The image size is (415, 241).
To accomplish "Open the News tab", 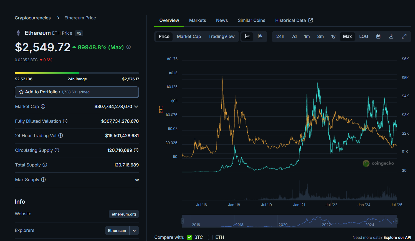I will pyautogui.click(x=222, y=20).
